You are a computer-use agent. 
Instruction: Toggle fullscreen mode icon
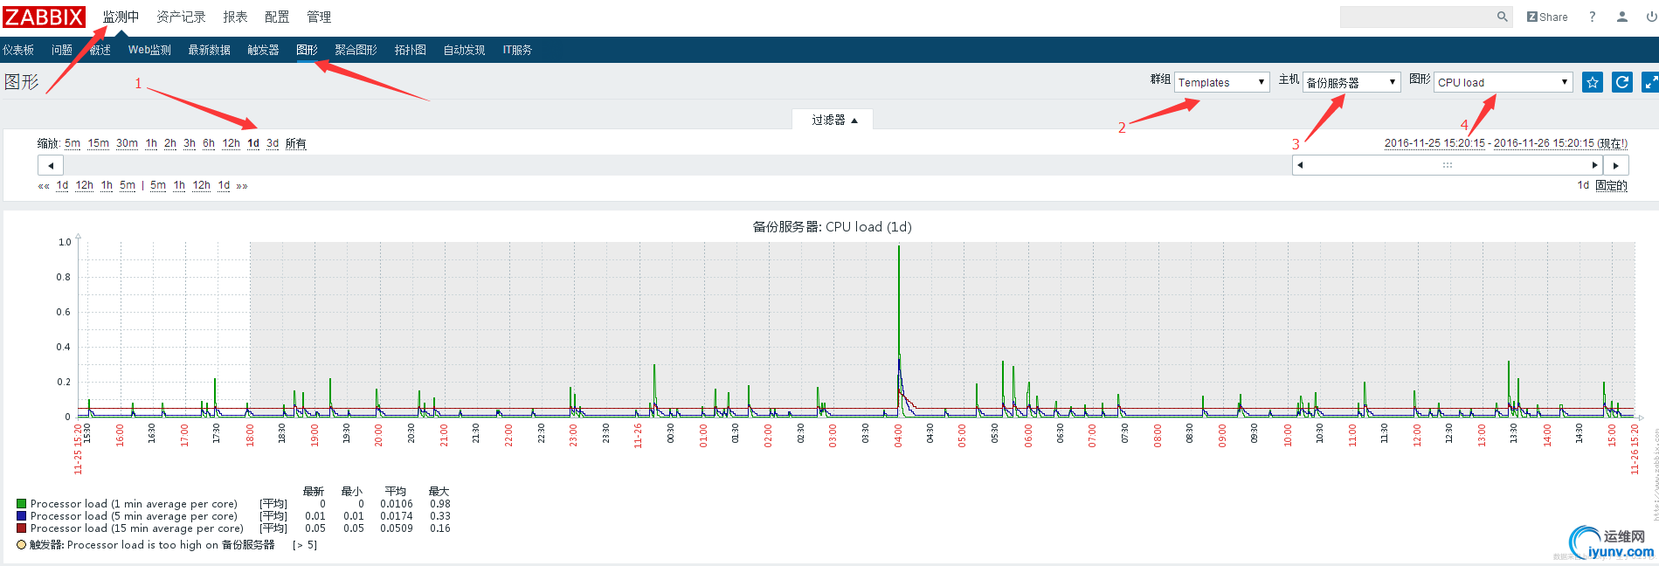(x=1650, y=82)
